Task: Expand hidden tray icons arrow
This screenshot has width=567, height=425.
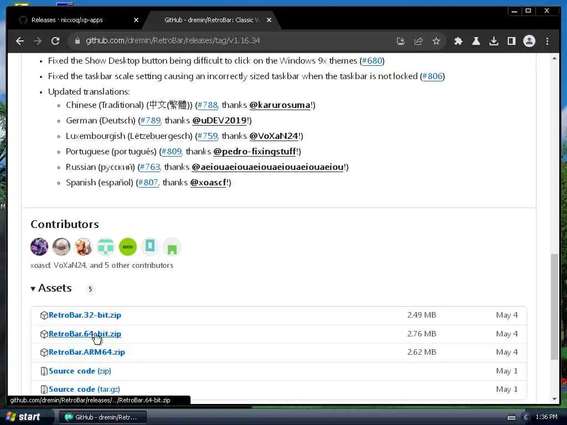Action: tap(526, 417)
